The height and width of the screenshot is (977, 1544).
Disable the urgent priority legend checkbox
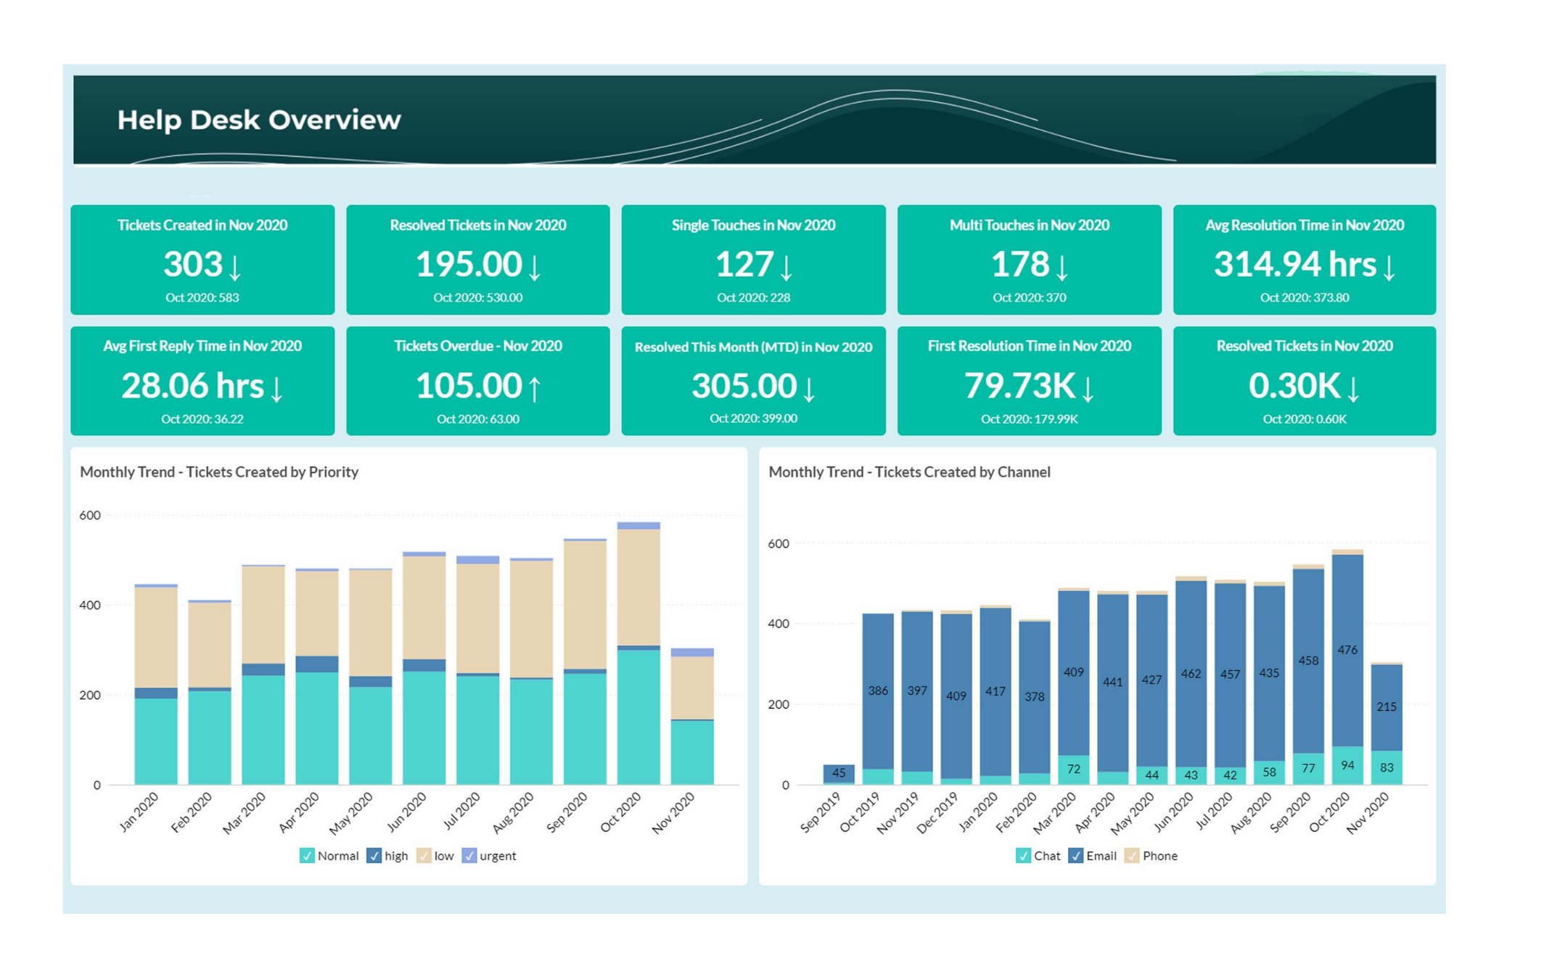[469, 856]
